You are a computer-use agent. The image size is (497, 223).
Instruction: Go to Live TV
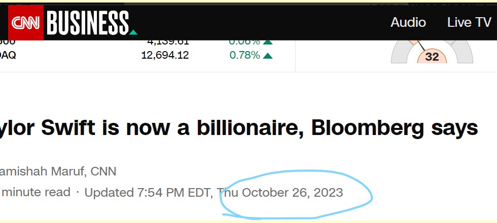[x=469, y=22]
